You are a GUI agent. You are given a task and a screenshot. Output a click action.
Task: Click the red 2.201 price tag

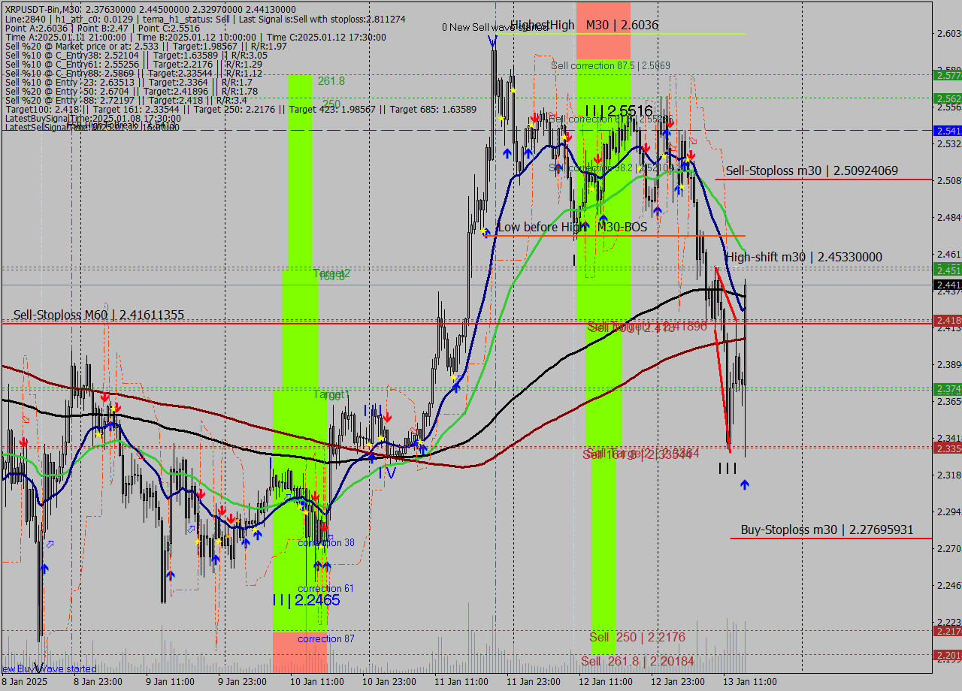[947, 655]
